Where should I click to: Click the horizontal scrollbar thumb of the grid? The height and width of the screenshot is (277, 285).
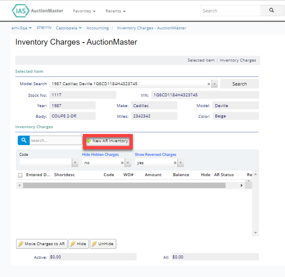[x=124, y=186]
